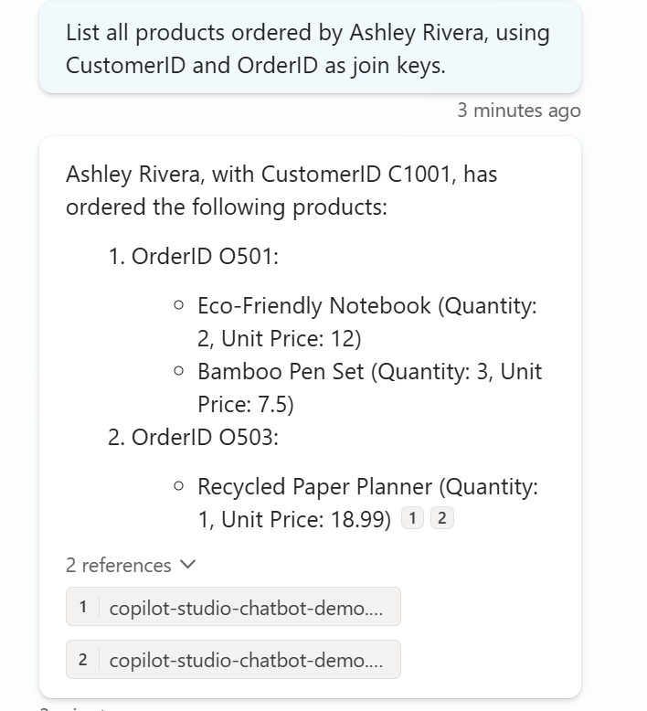This screenshot has height=711, width=647.
Task: Click inline citation badge 2
Action: (441, 518)
